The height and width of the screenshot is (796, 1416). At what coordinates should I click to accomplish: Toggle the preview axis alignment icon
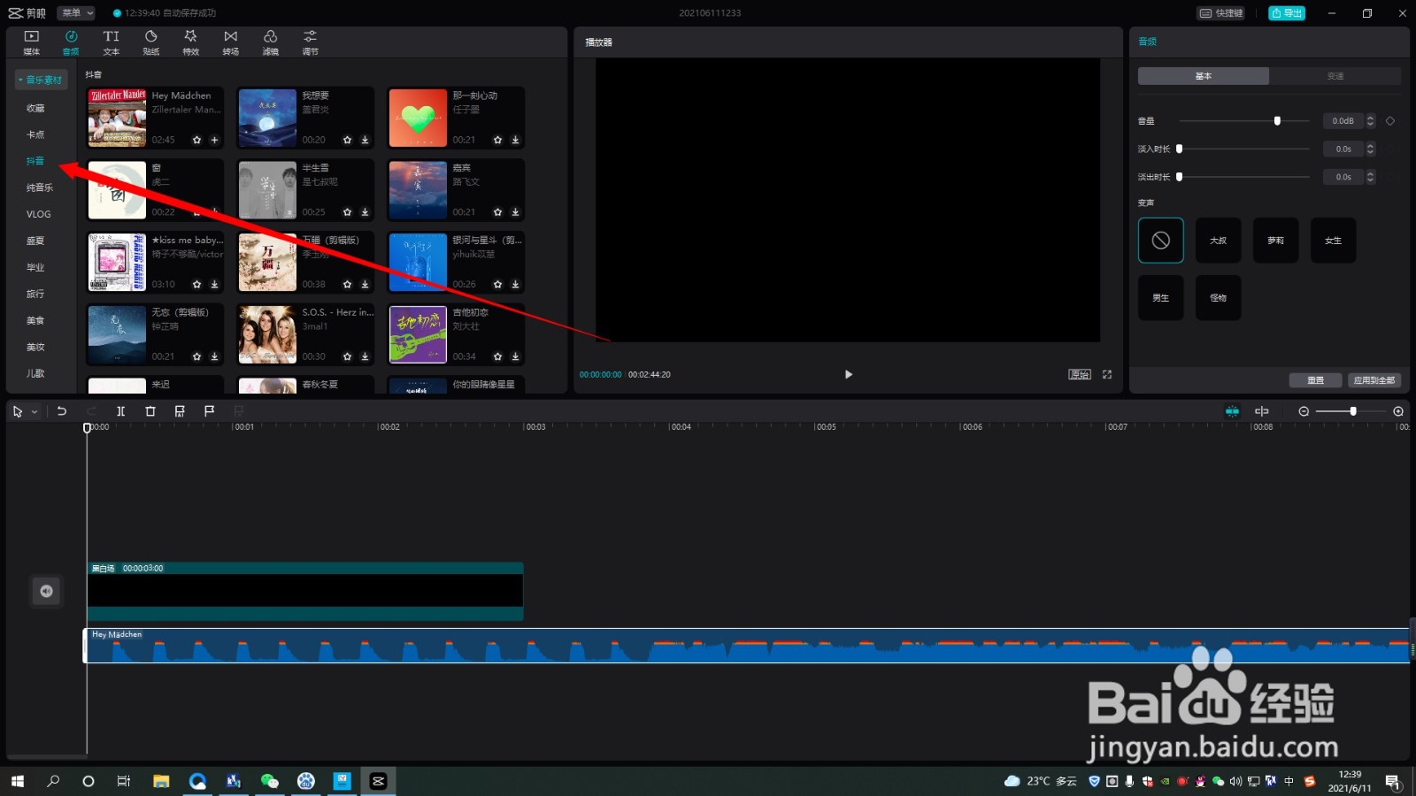[x=1262, y=411]
